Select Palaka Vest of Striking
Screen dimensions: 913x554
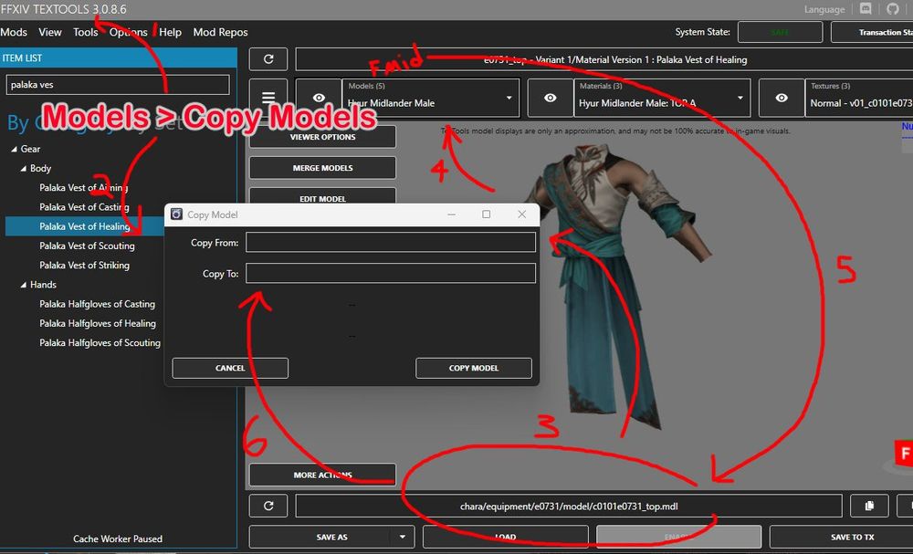click(84, 265)
